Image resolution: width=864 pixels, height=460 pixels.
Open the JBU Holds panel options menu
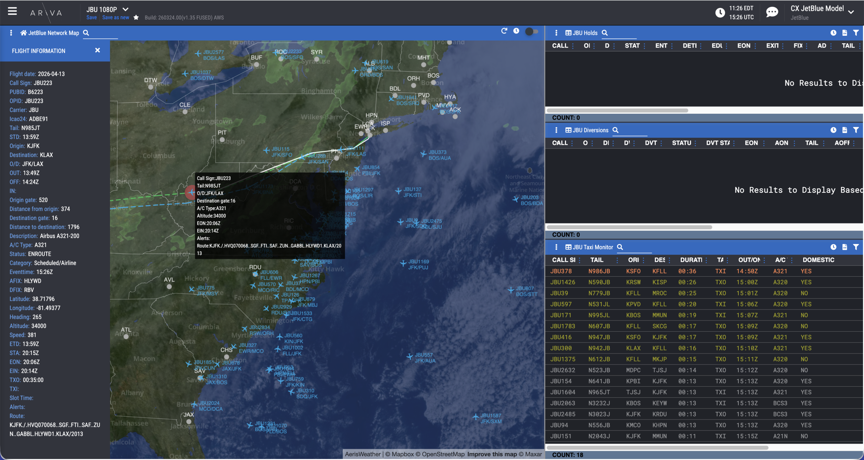556,33
